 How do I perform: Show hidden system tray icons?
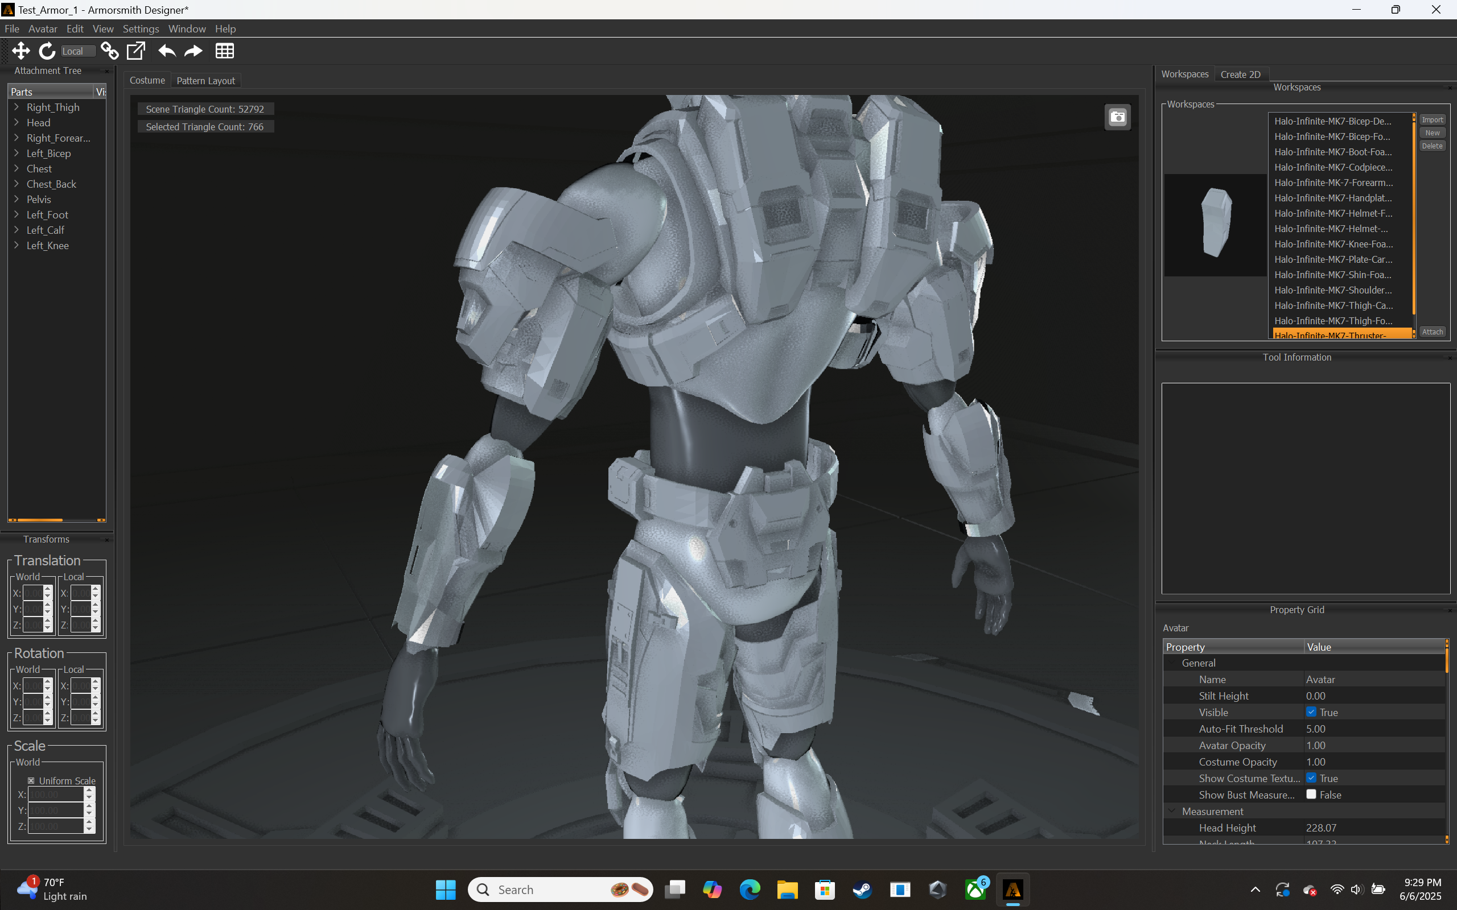(x=1256, y=890)
